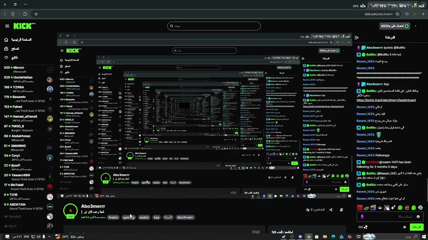Open site info icon in address bar

pyautogui.click(x=397, y=14)
